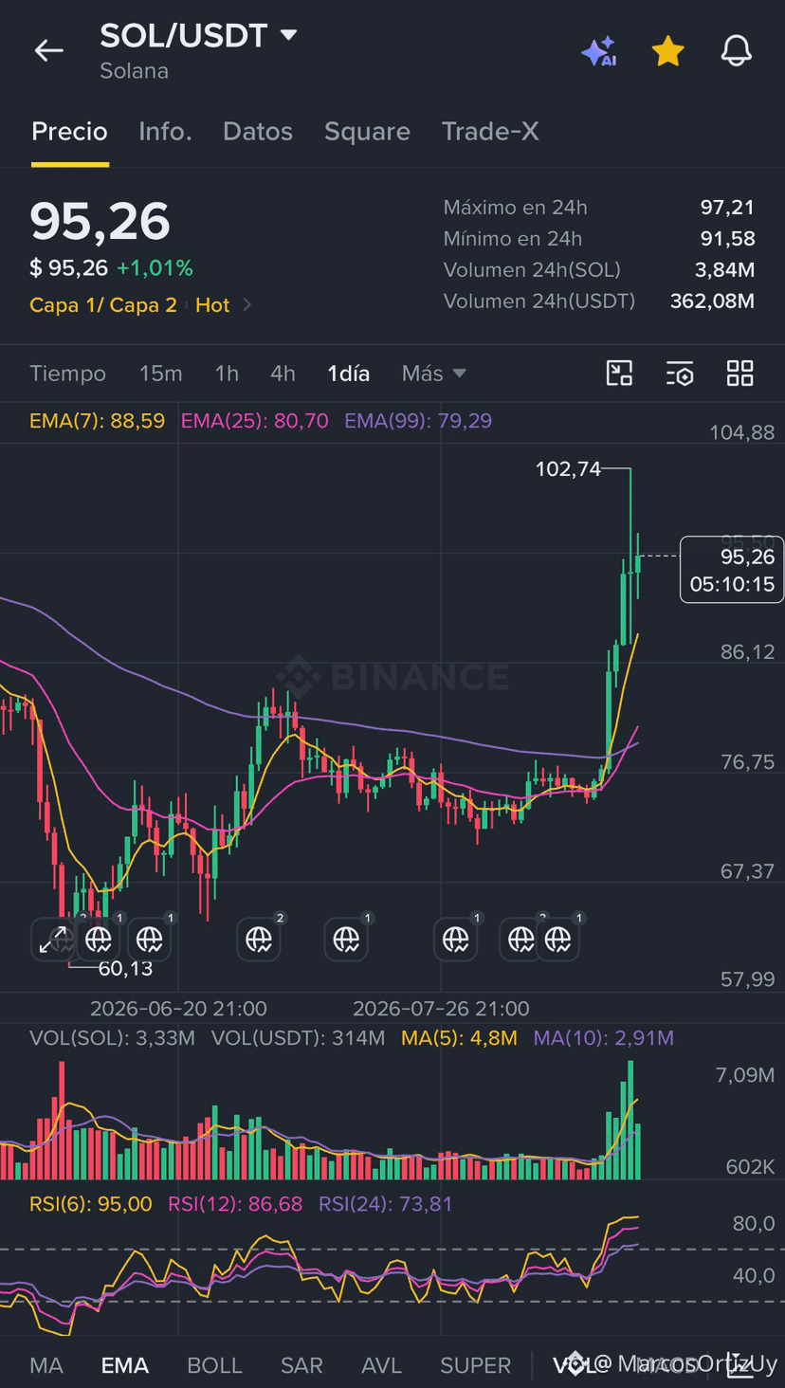Switch to the Precio tab
The width and height of the screenshot is (785, 1388).
[x=69, y=132]
